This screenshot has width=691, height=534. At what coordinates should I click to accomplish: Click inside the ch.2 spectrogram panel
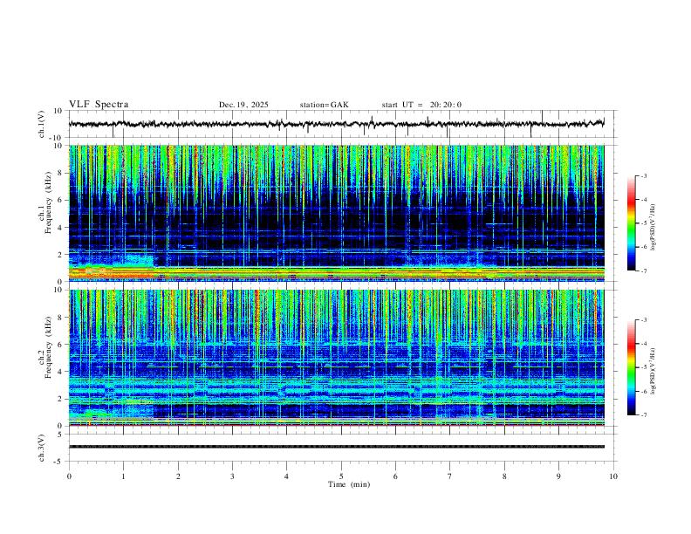(x=337, y=358)
